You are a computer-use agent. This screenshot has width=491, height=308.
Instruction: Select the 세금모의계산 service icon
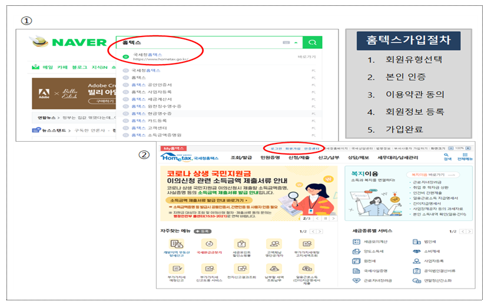(x=357, y=242)
